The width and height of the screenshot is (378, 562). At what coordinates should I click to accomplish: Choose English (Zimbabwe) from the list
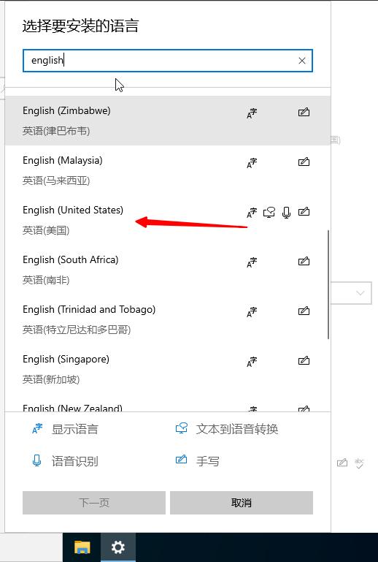click(x=168, y=121)
